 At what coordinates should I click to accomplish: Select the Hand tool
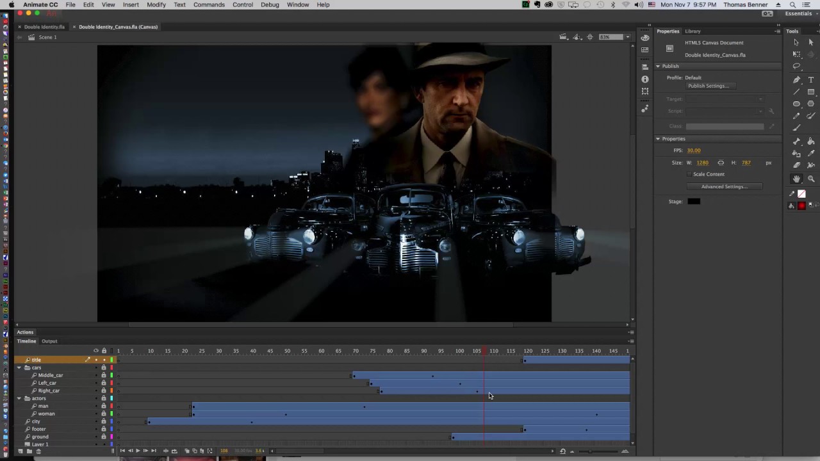(x=796, y=179)
